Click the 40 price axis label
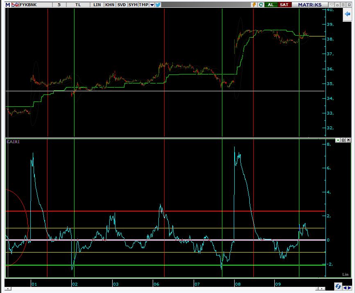The height and width of the screenshot is (293, 355). [x=330, y=10]
